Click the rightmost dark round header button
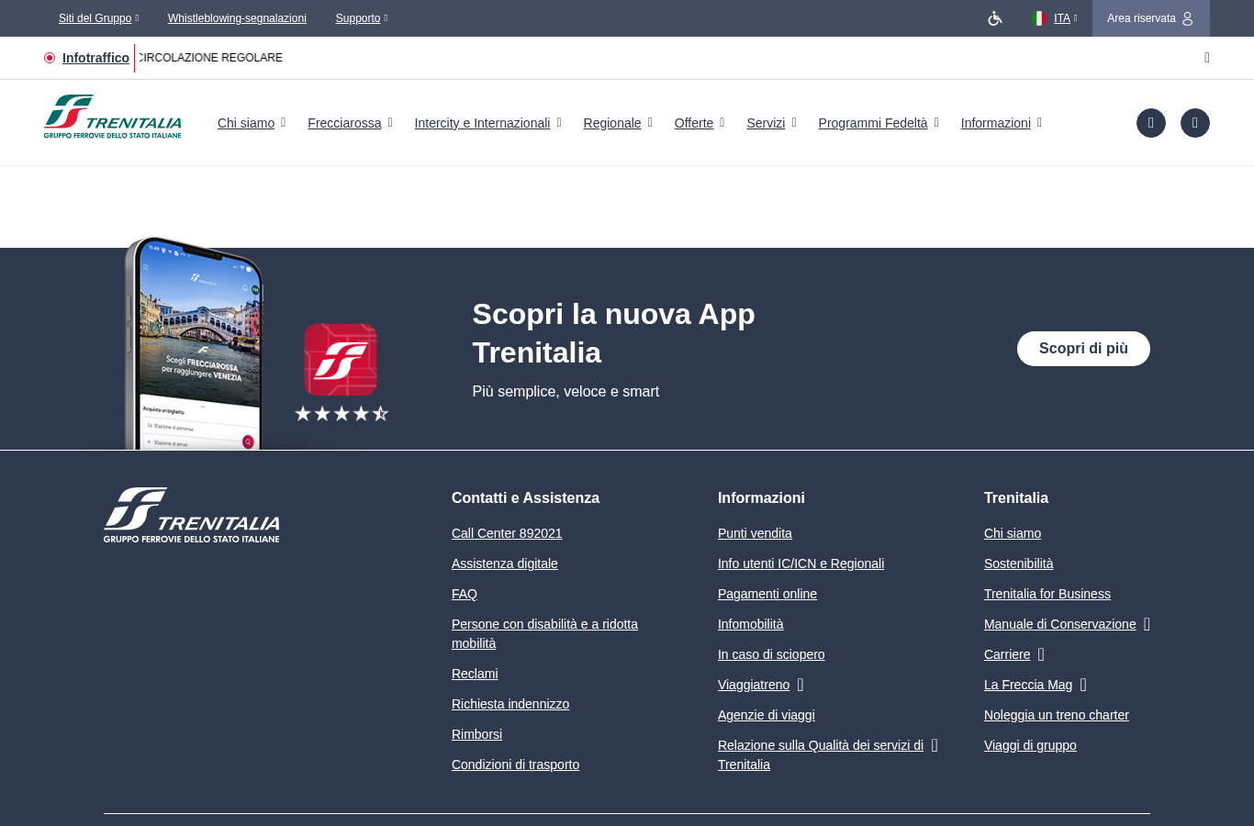Image resolution: width=1254 pixels, height=826 pixels. point(1195,123)
